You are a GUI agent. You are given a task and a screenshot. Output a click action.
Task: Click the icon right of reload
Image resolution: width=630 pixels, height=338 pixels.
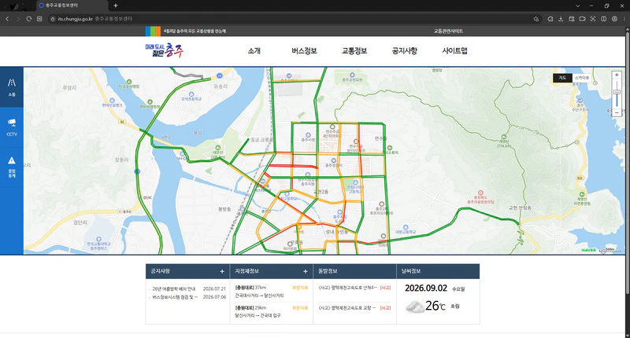point(39,19)
